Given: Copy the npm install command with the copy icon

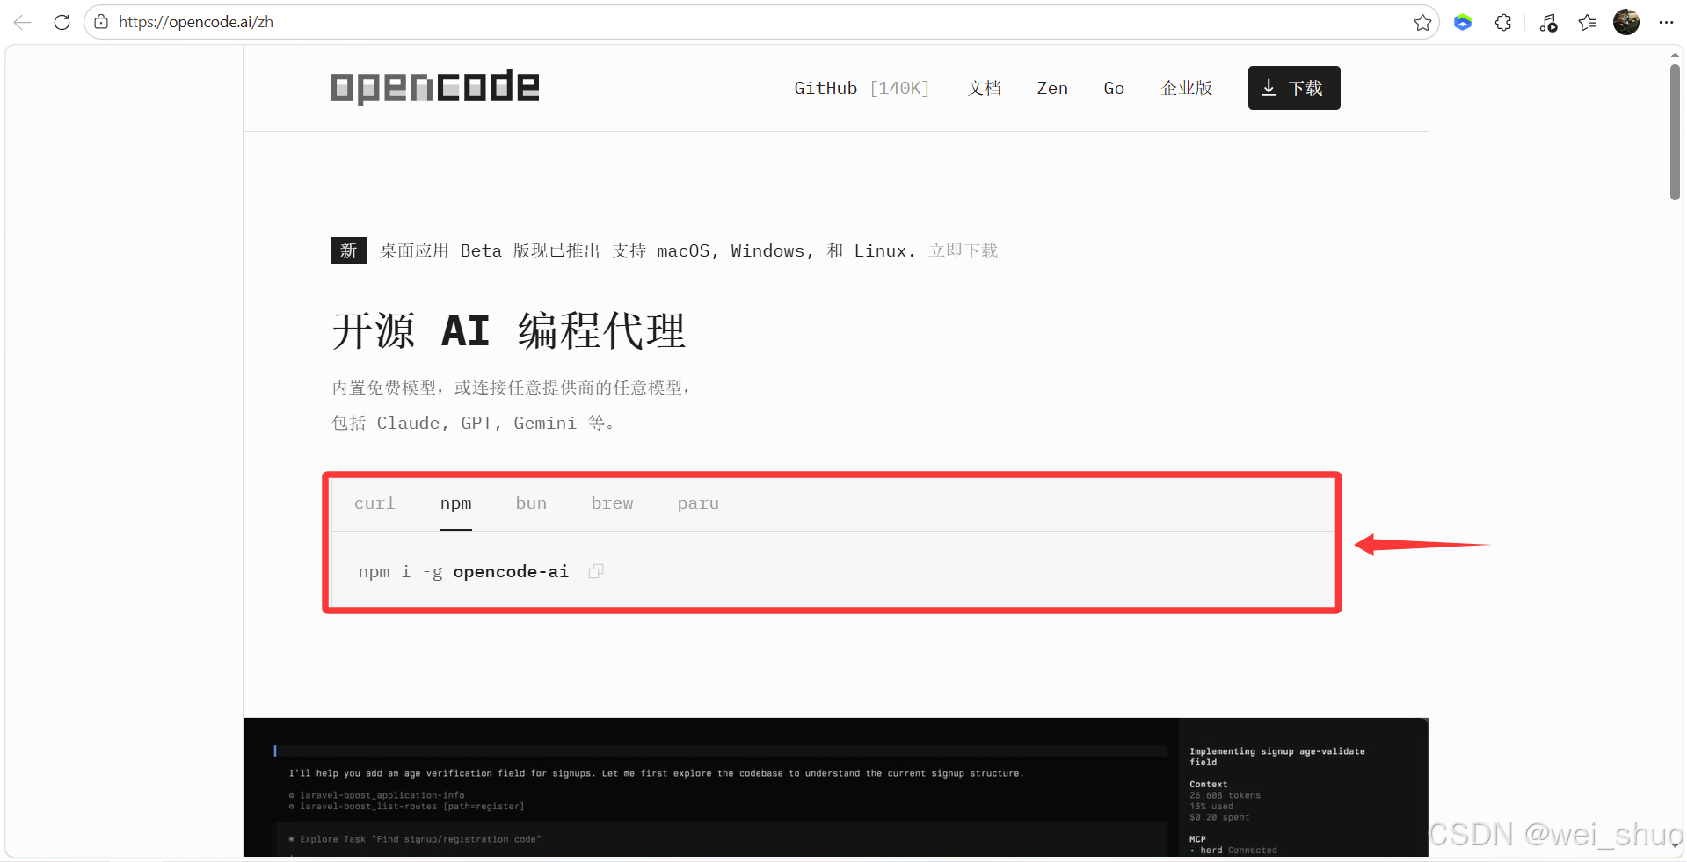Looking at the screenshot, I should (596, 571).
